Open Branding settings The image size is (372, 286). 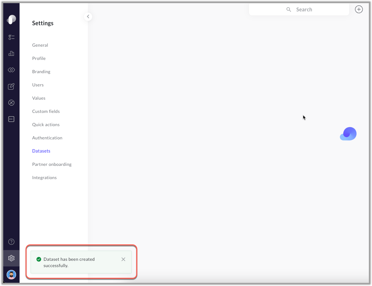click(x=41, y=72)
